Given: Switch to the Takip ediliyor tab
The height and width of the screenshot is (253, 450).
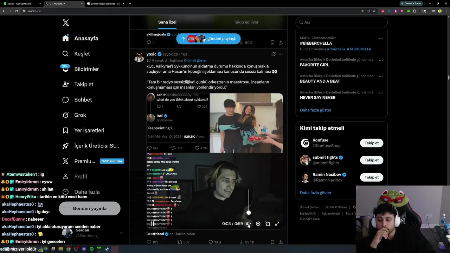Looking at the screenshot, I should (x=246, y=22).
